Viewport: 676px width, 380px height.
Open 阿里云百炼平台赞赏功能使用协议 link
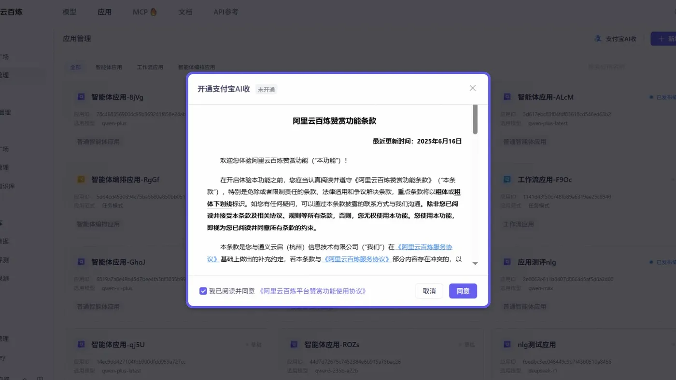point(313,291)
